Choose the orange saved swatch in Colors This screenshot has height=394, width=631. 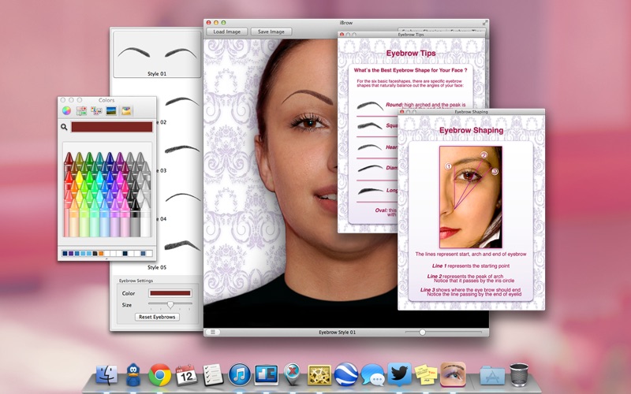coord(101,253)
